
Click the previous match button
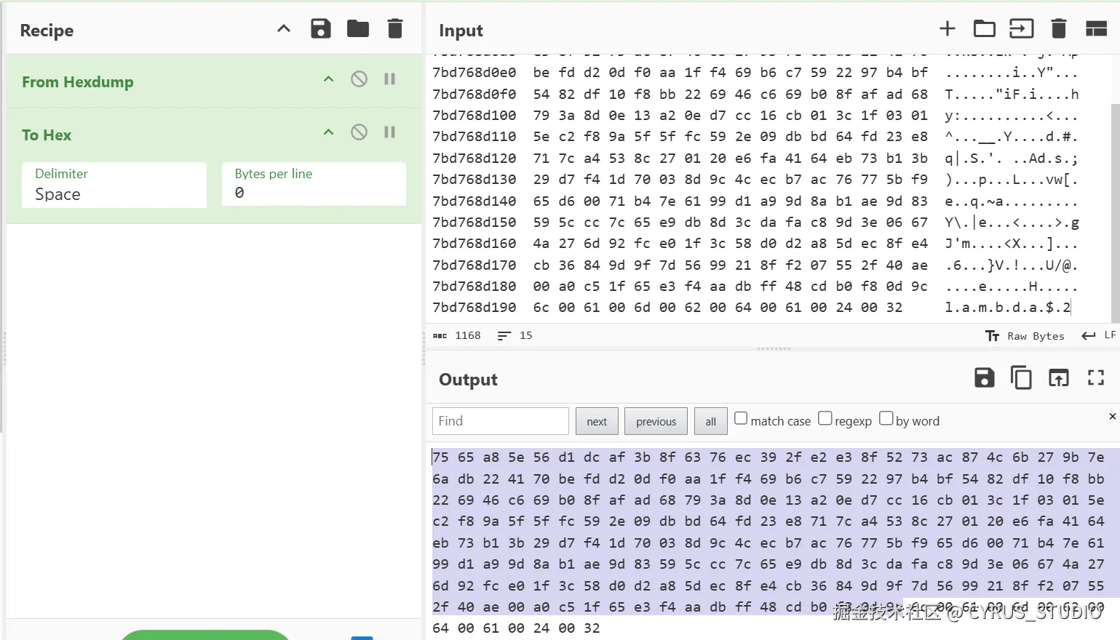(x=656, y=421)
